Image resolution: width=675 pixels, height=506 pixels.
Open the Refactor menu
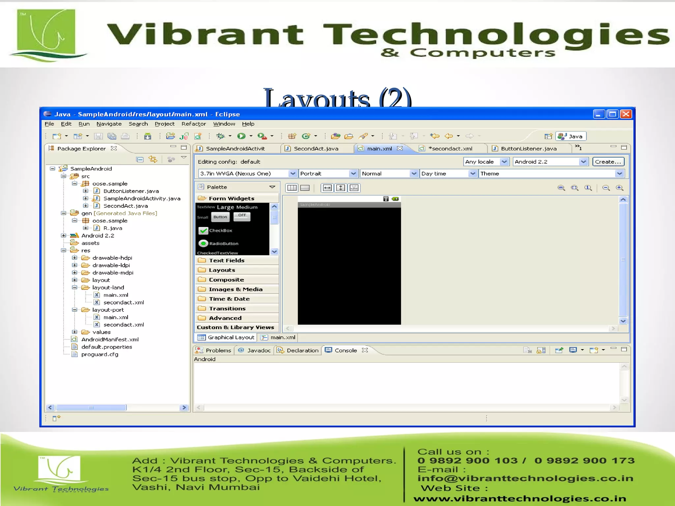pyautogui.click(x=193, y=124)
